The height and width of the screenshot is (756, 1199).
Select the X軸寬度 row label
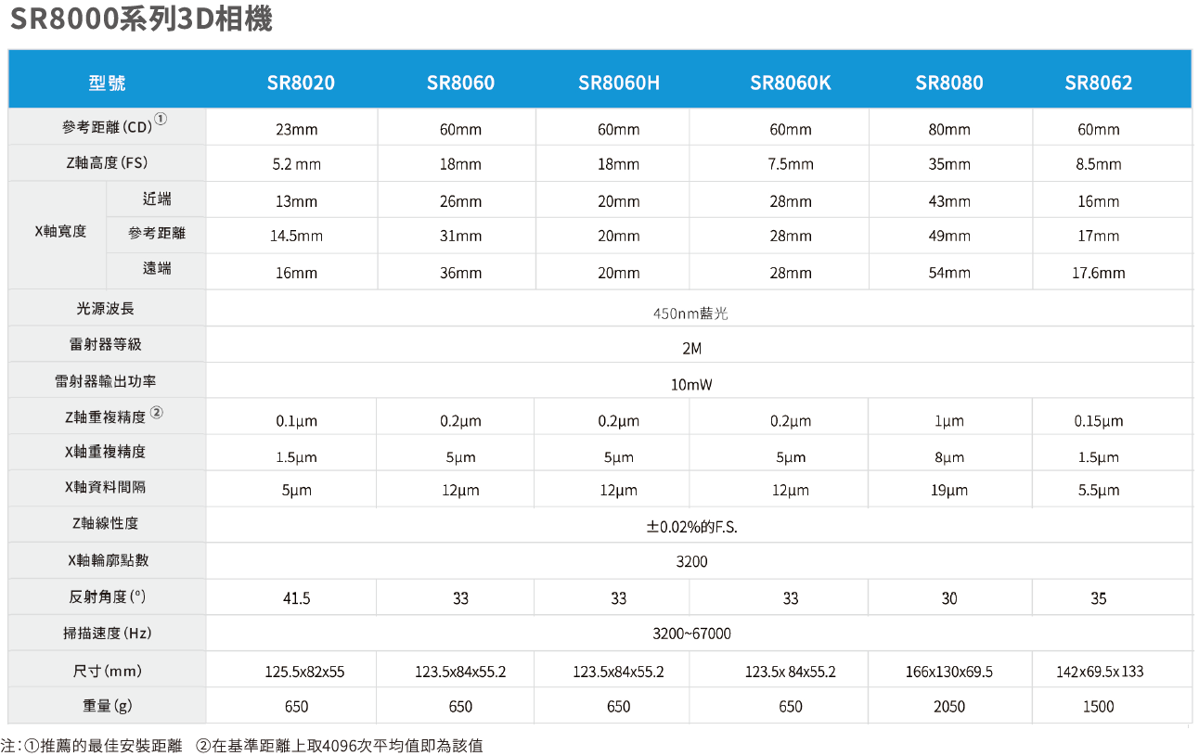[x=60, y=232]
